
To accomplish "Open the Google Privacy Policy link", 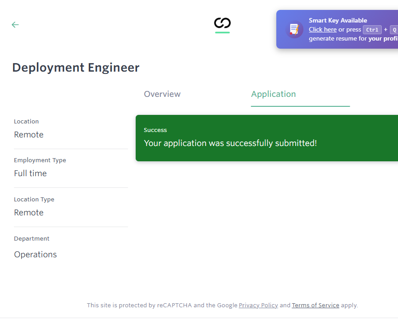I will (x=258, y=305).
